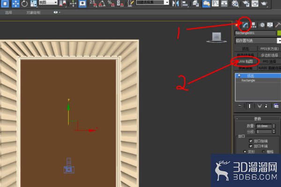Open the Schematic View icon
Viewport: 281px width, 187px height.
tap(224, 3)
